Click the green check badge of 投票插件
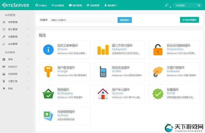The image size is (205, 133). tap(158, 94)
